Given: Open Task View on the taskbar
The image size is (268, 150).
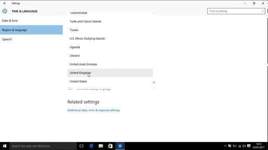Looking at the screenshot, I should click(82, 146).
